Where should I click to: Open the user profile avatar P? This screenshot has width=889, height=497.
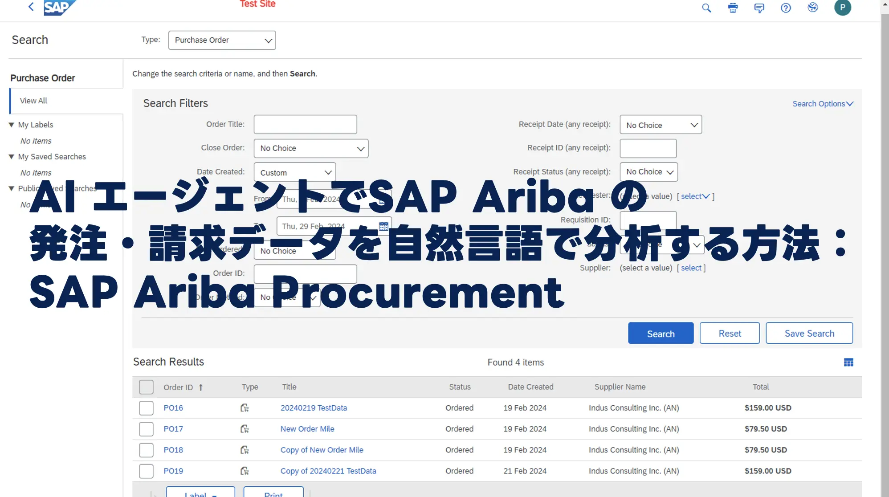tap(842, 7)
